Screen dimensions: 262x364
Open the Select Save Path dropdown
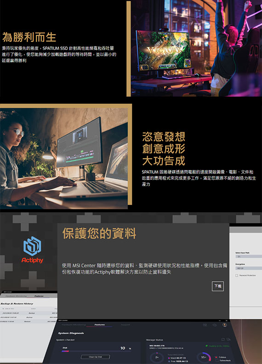tap(249, 256)
